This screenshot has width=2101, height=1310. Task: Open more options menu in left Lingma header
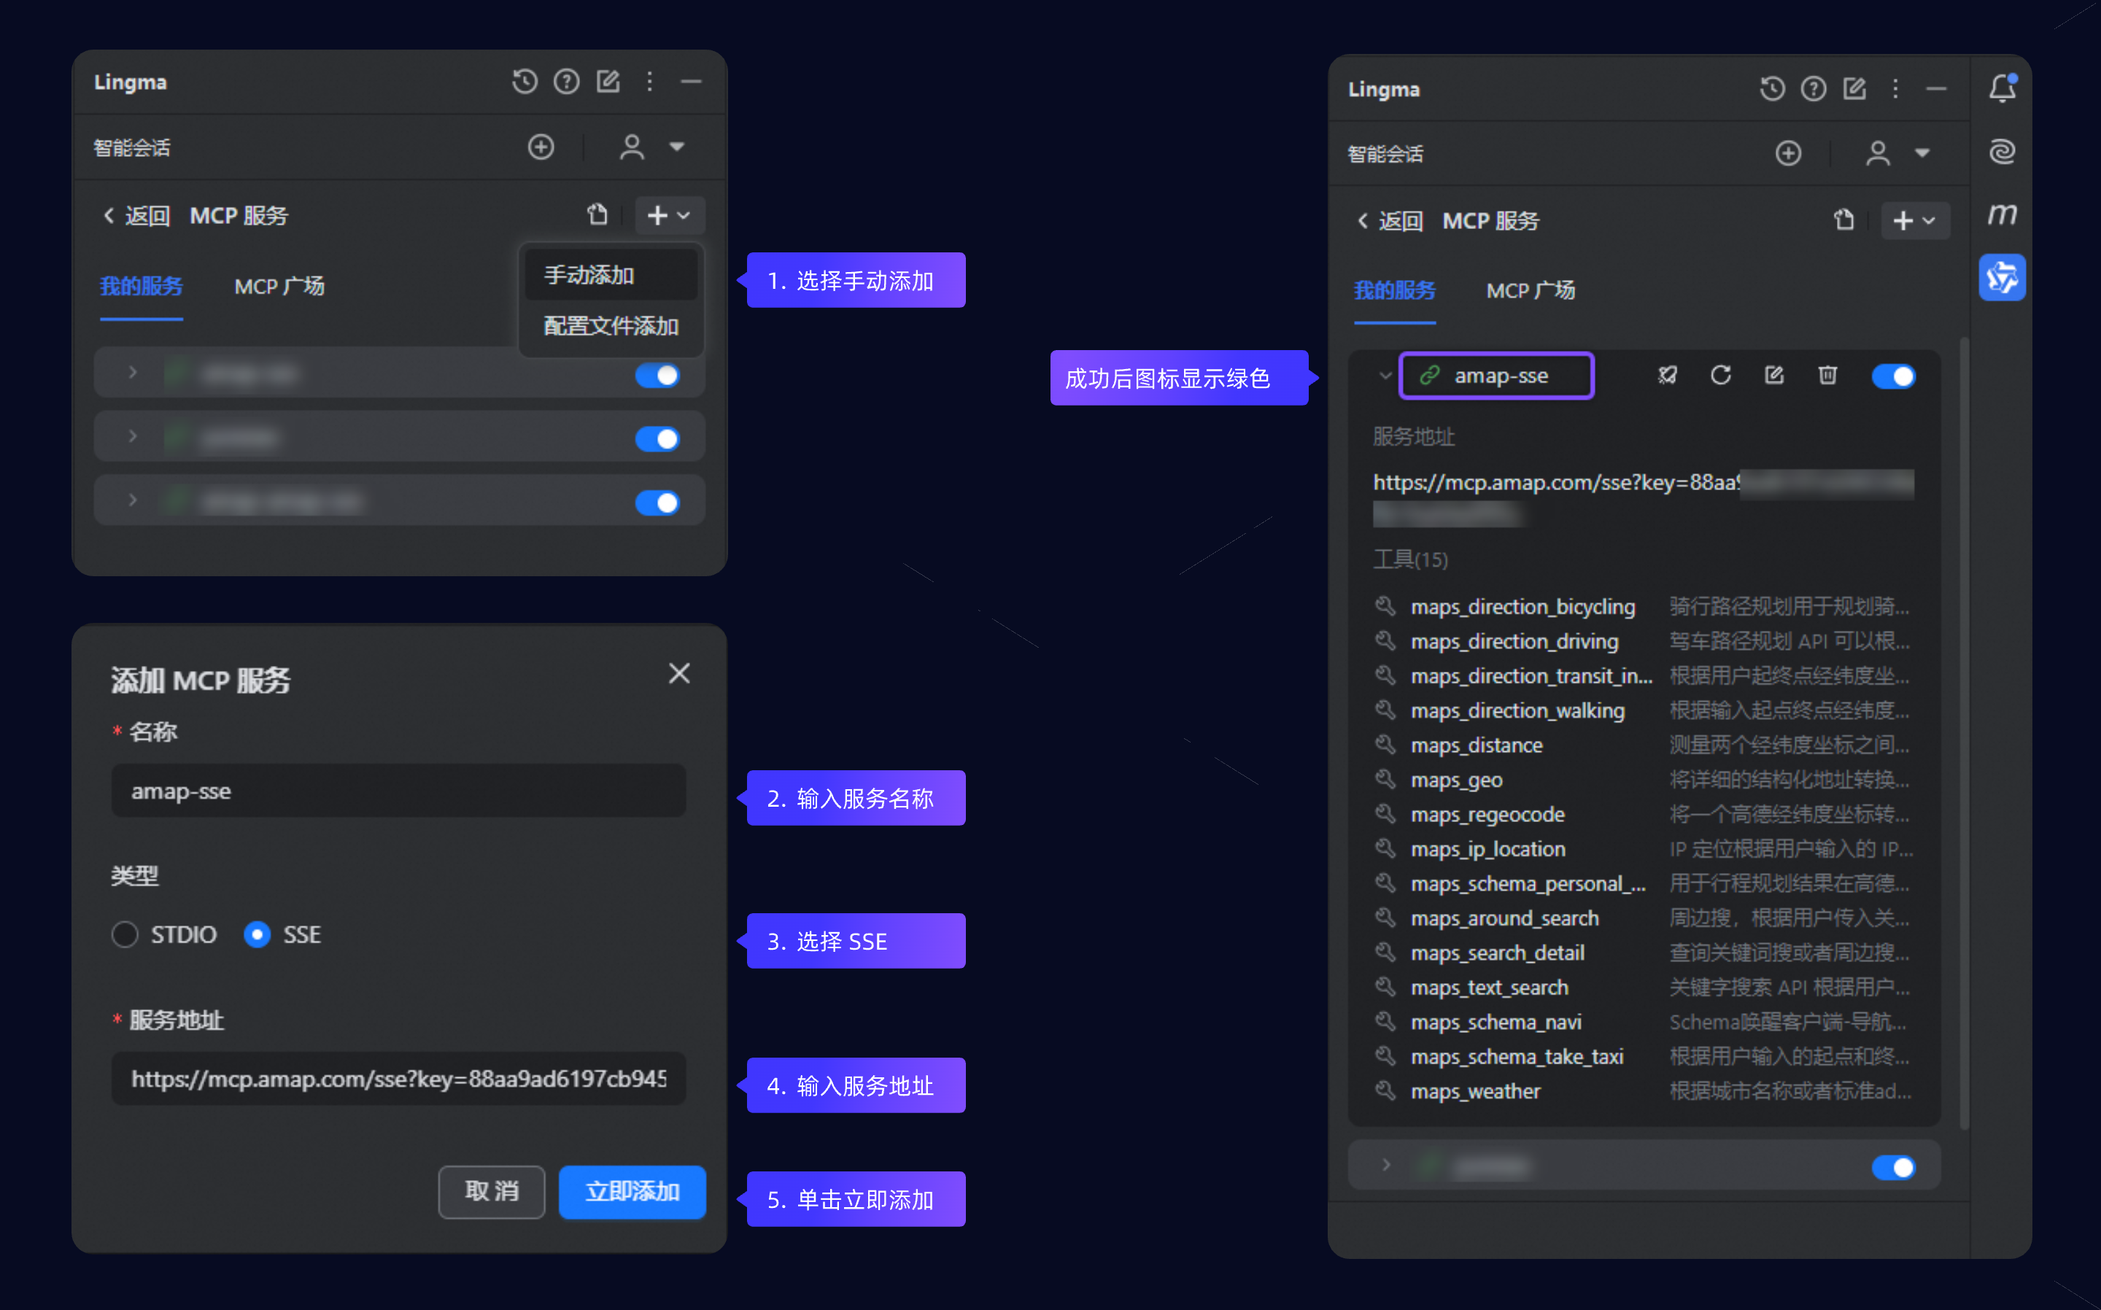[650, 82]
